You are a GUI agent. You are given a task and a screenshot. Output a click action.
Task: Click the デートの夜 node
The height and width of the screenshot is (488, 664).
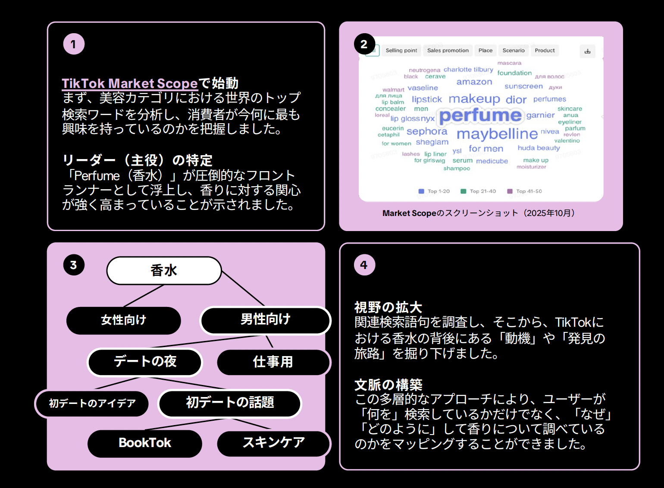tap(145, 362)
